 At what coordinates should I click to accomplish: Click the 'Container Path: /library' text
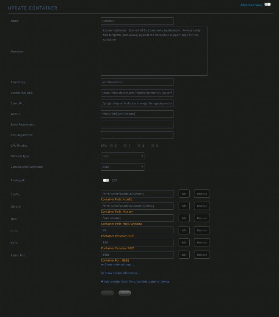coord(117,212)
